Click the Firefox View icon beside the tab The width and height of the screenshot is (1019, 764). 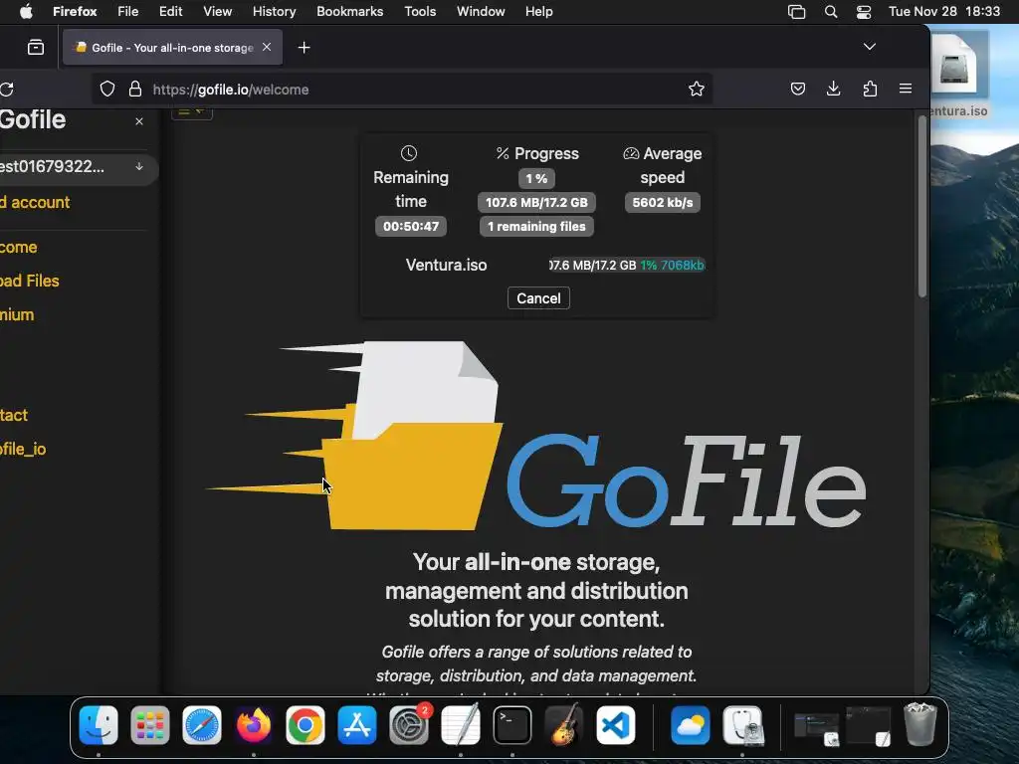point(36,47)
